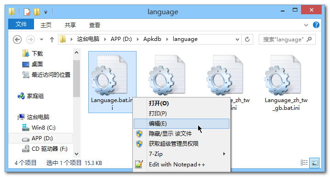Screen dimensions: 330x177
Task: Open Help with the blue question icon
Action: tap(316, 25)
